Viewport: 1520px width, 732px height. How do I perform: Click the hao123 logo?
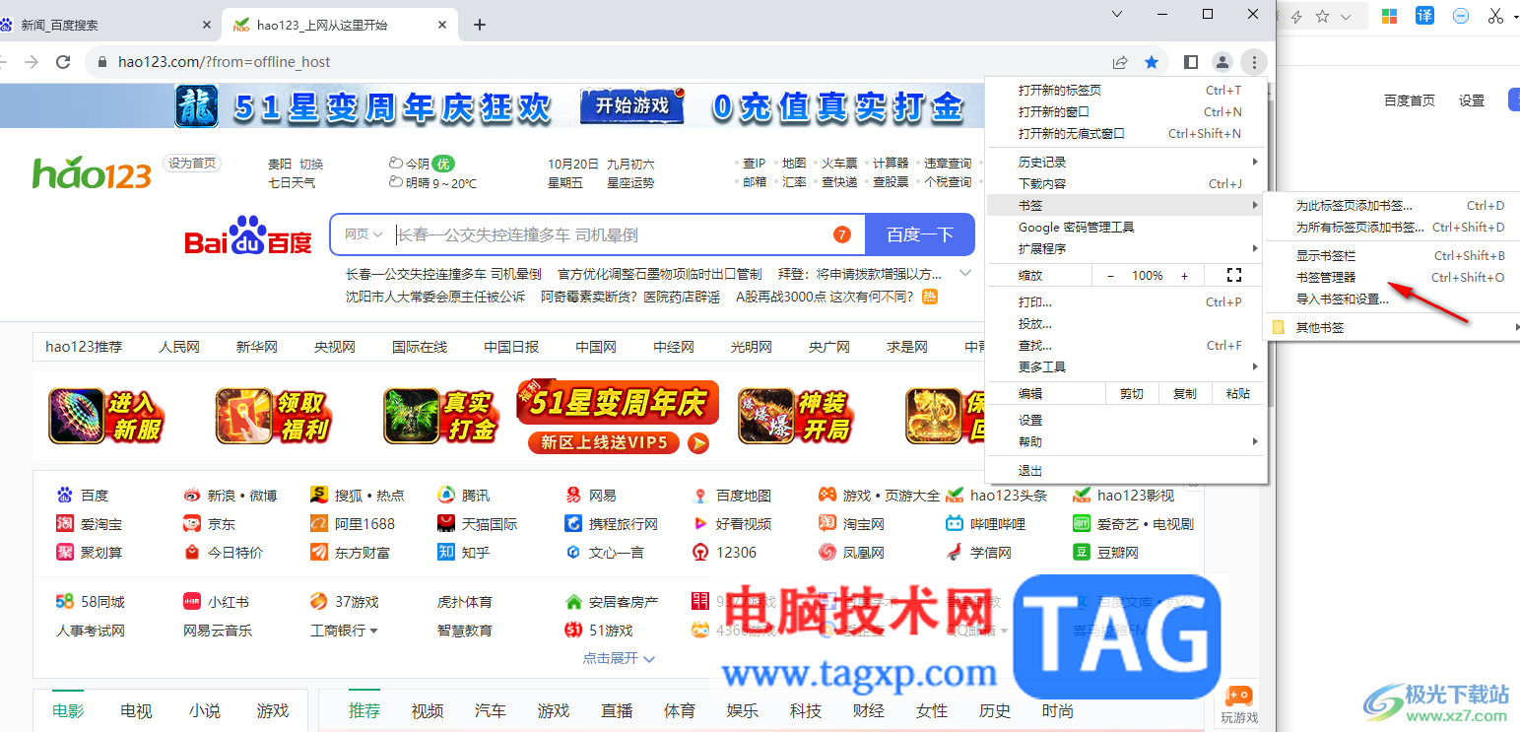(92, 173)
